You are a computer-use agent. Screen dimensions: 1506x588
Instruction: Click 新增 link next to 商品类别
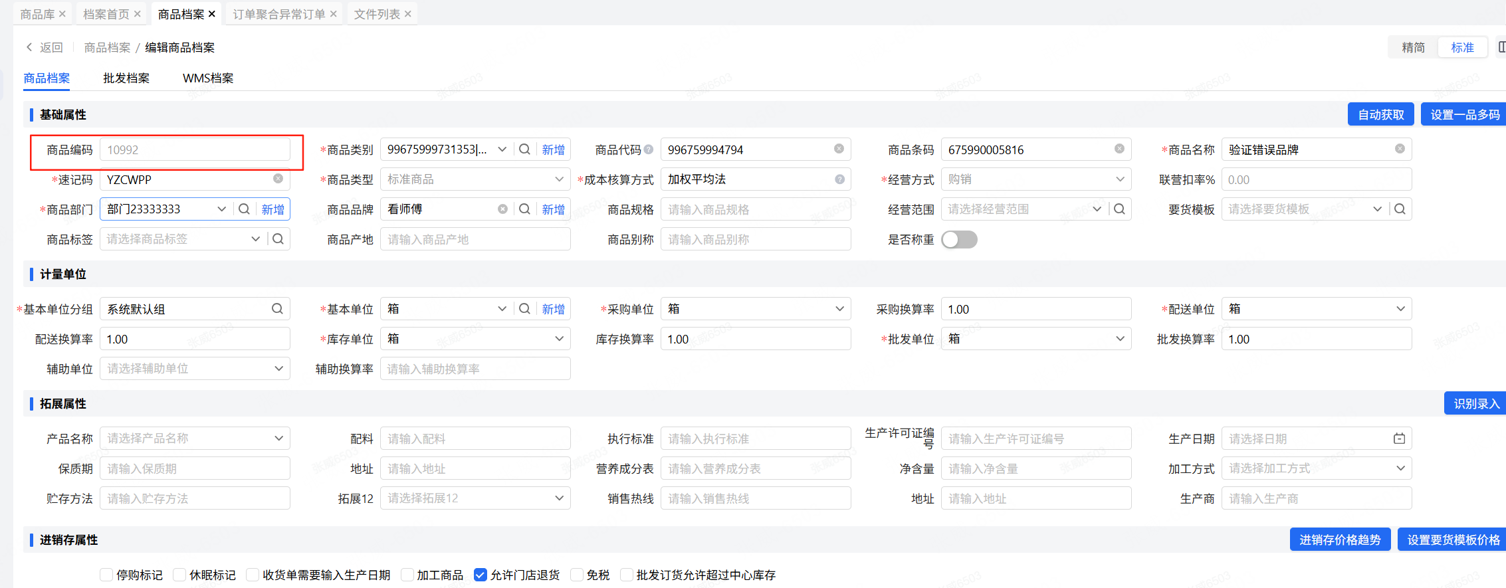tap(553, 149)
